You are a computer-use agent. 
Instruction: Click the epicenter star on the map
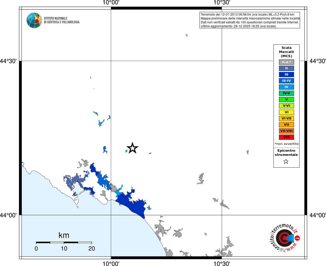click(x=132, y=148)
